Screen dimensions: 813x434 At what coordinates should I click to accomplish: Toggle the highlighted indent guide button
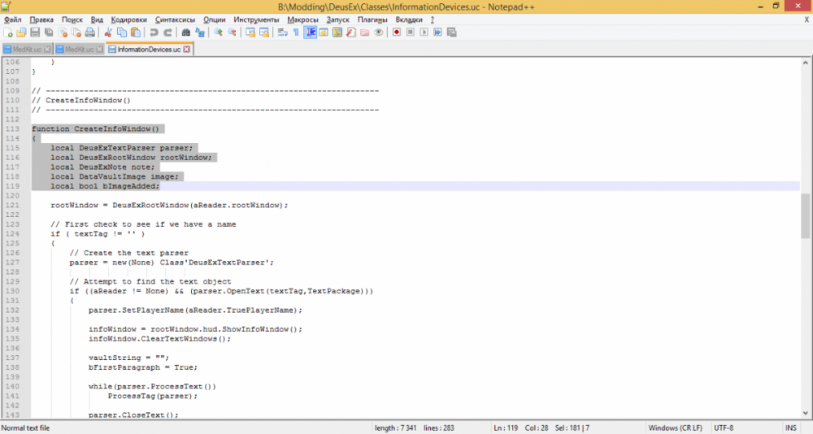point(310,33)
